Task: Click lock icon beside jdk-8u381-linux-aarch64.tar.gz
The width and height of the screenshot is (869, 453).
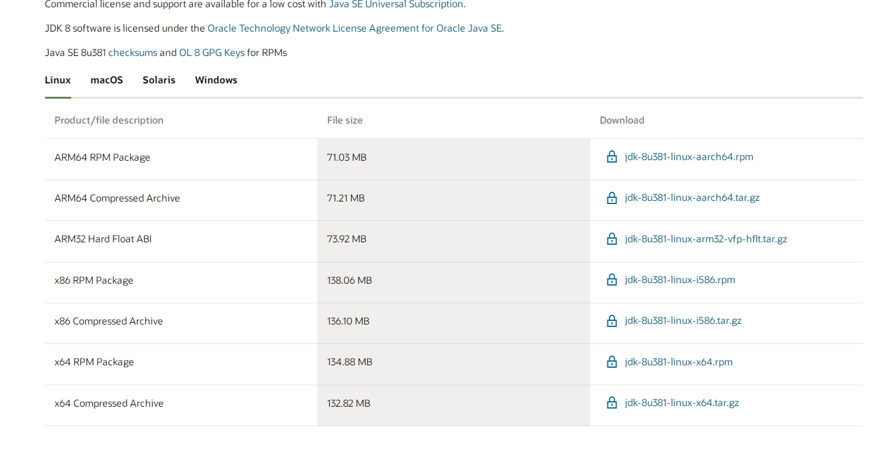Action: [612, 198]
